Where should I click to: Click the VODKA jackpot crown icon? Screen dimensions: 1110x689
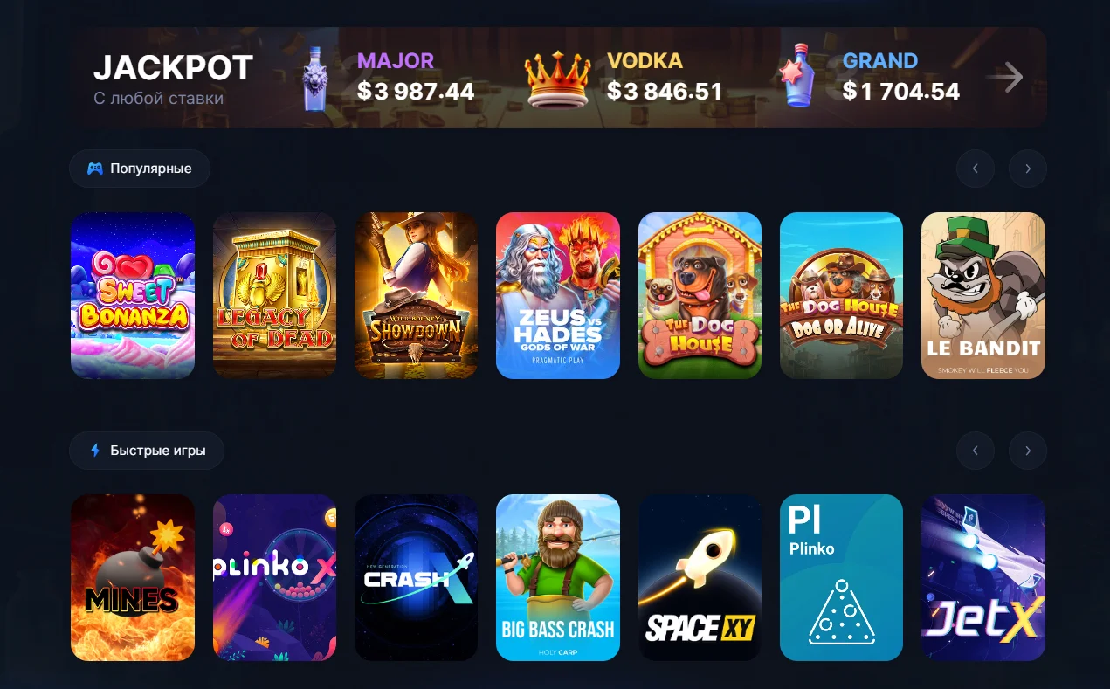[559, 79]
